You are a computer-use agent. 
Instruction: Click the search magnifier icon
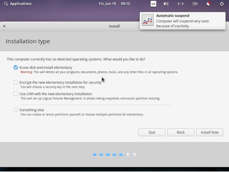(6, 4)
